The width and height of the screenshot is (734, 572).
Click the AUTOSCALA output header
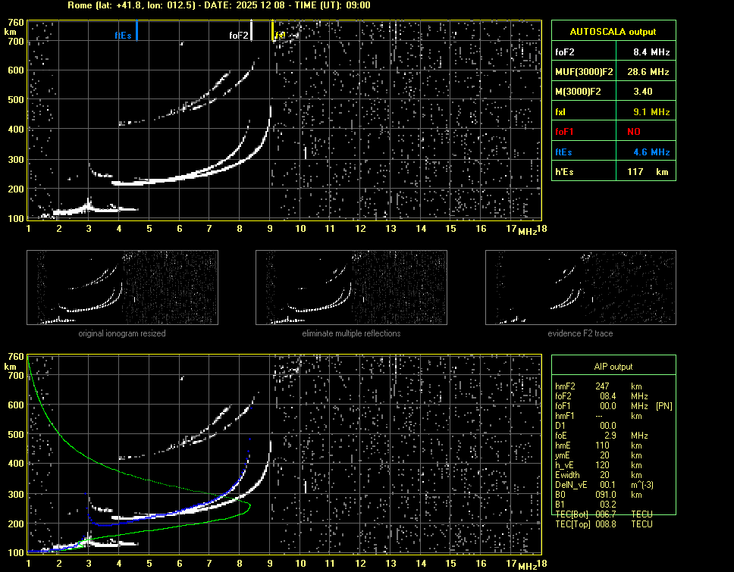[x=612, y=32]
